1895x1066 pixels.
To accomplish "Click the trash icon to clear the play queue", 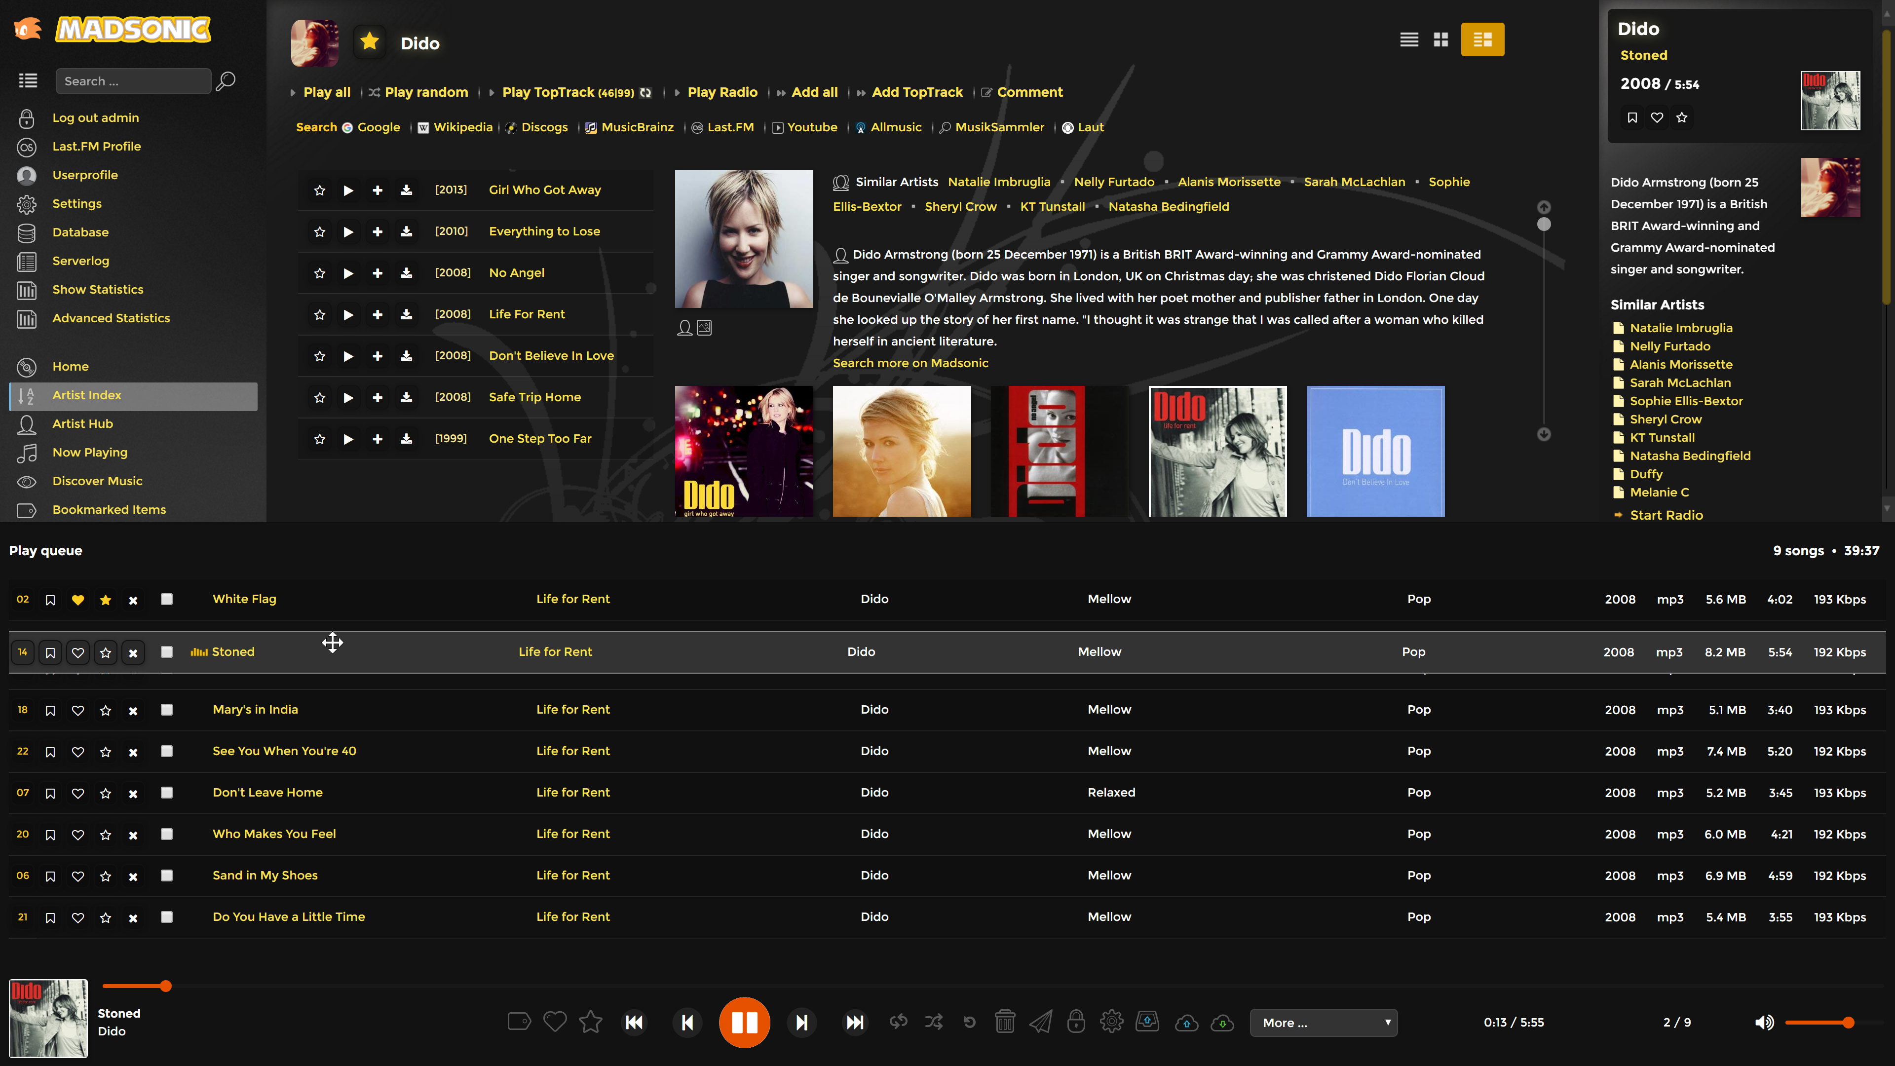I will coord(1005,1022).
